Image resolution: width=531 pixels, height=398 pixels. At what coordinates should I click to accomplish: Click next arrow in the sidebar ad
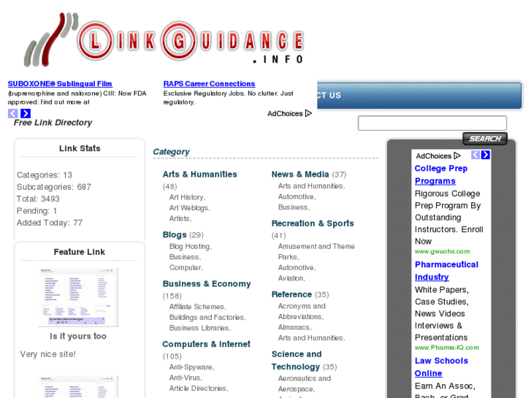pos(485,155)
